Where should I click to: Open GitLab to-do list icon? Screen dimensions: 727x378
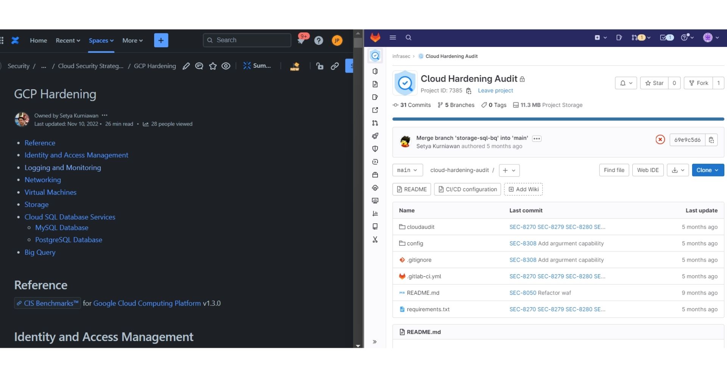(667, 37)
